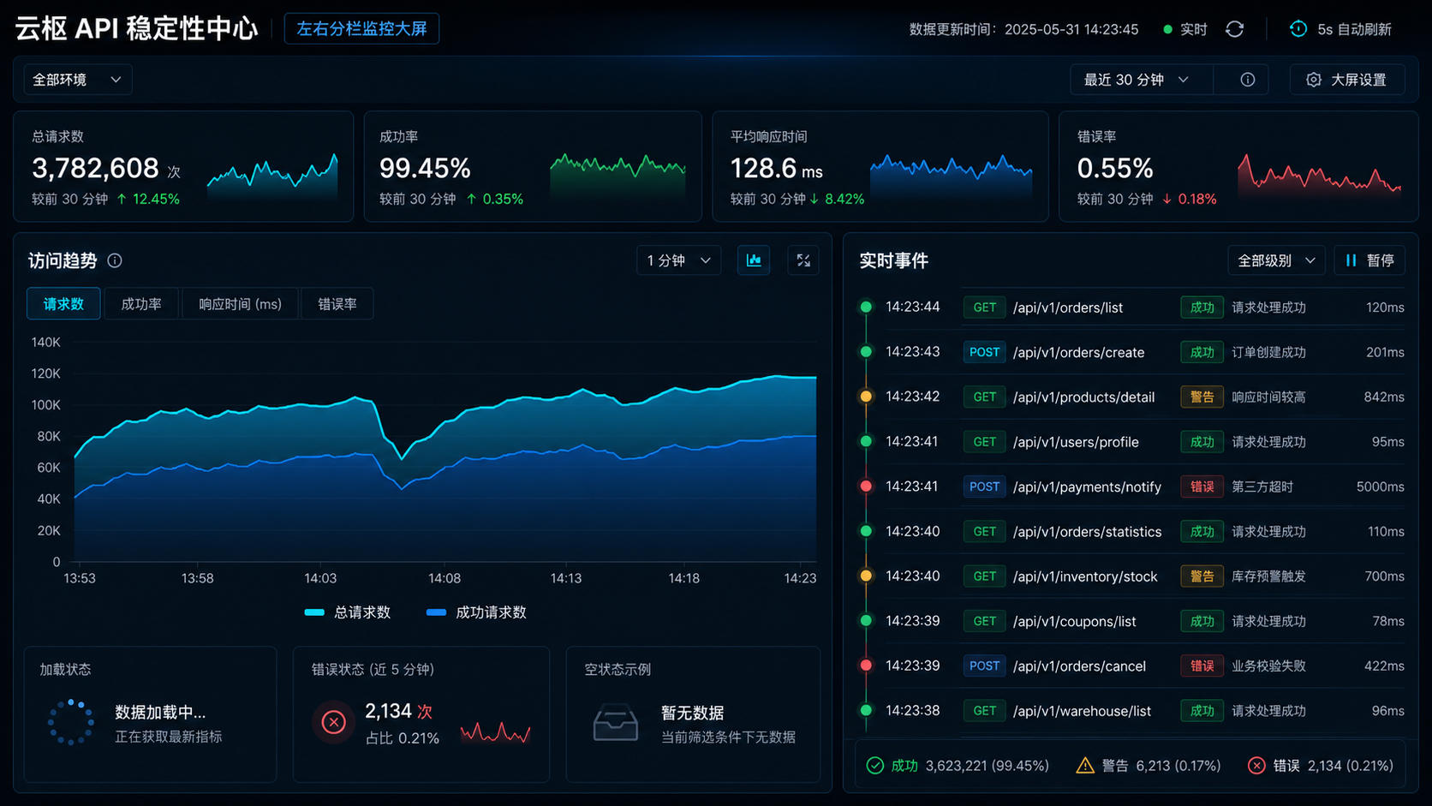This screenshot has width=1432, height=806.
Task: Switch to area chart view icon
Action: coord(754,260)
